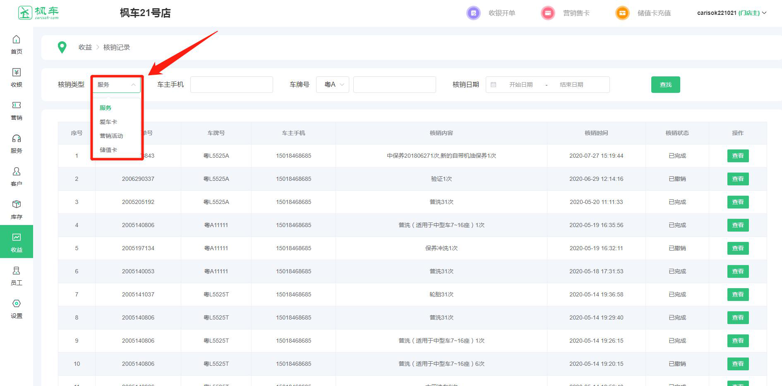Click 储值卡充值 label in top bar
This screenshot has height=386, width=782.
(654, 13)
